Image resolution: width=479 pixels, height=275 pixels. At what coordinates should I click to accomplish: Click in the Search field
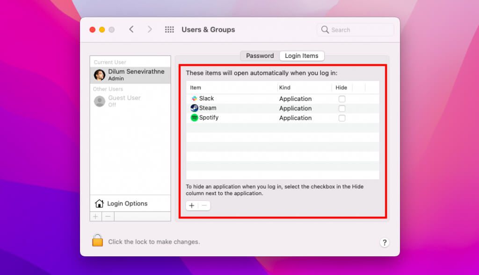tap(356, 29)
